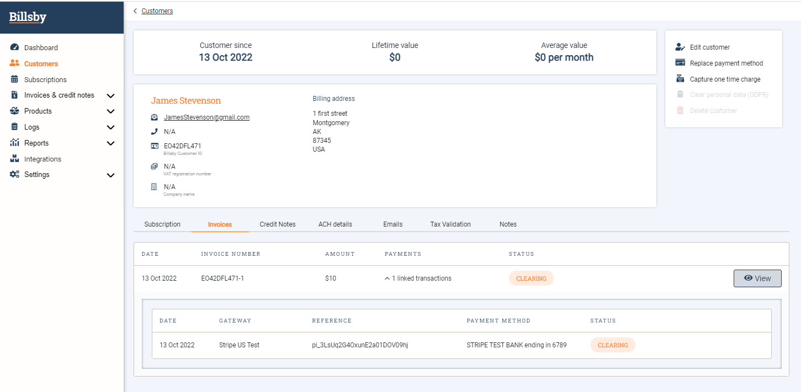Go back to Customers breadcrumb link
Image resolution: width=801 pixels, height=392 pixels.
(157, 11)
